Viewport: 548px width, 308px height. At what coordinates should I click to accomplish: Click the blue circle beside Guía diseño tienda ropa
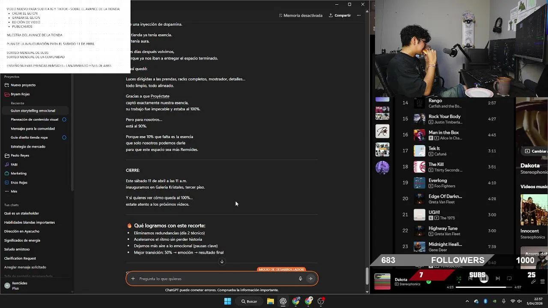pyautogui.click(x=64, y=138)
